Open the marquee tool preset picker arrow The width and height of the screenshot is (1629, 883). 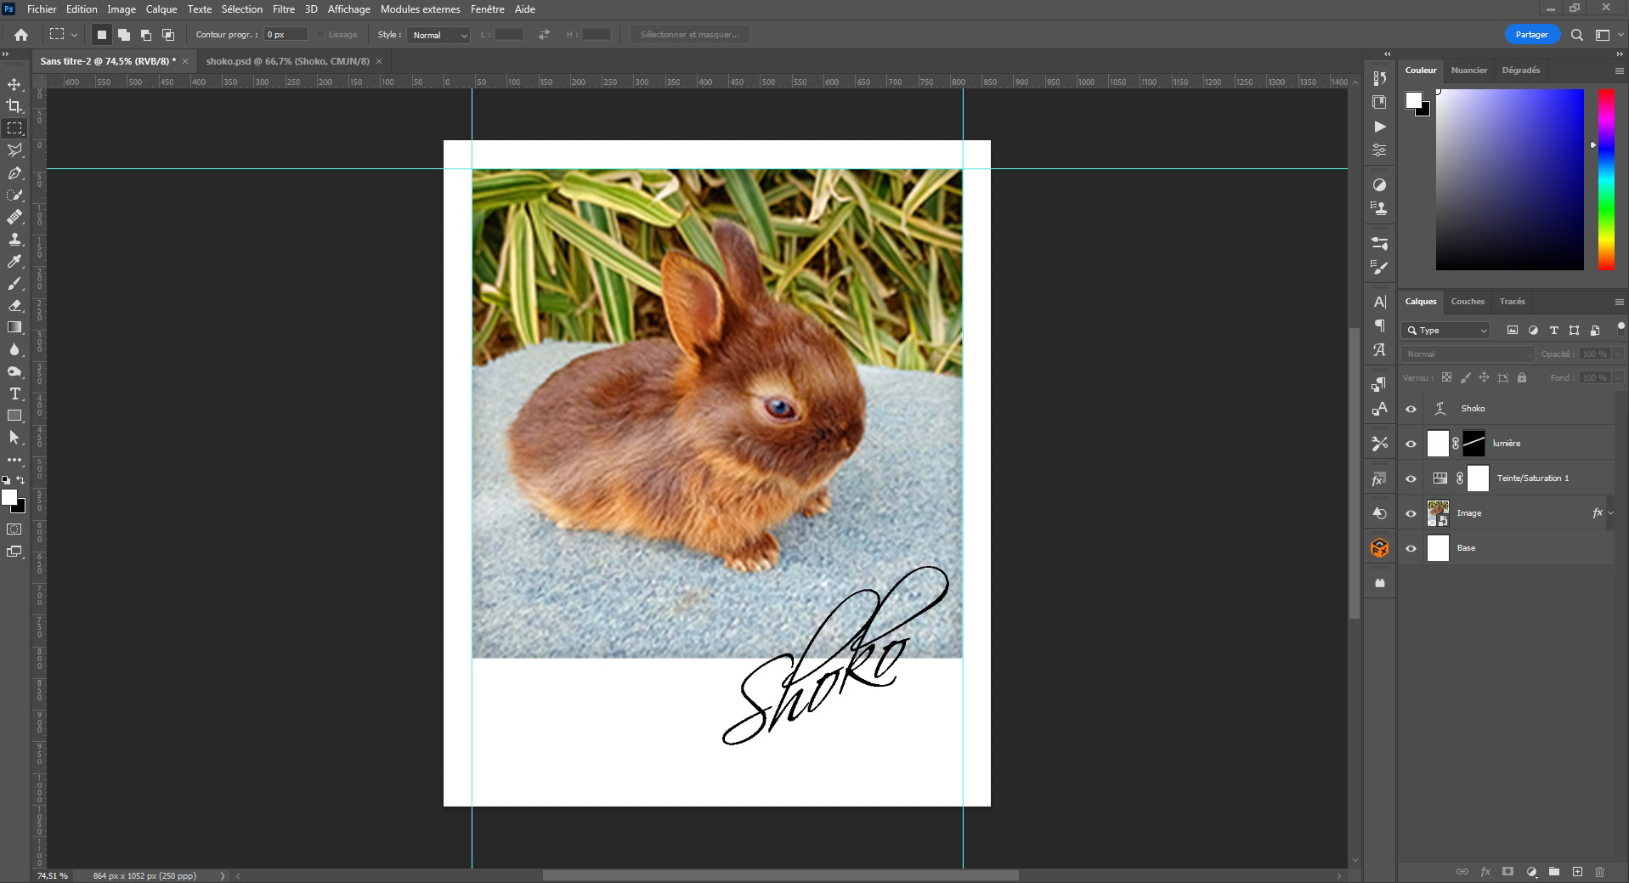tap(75, 35)
